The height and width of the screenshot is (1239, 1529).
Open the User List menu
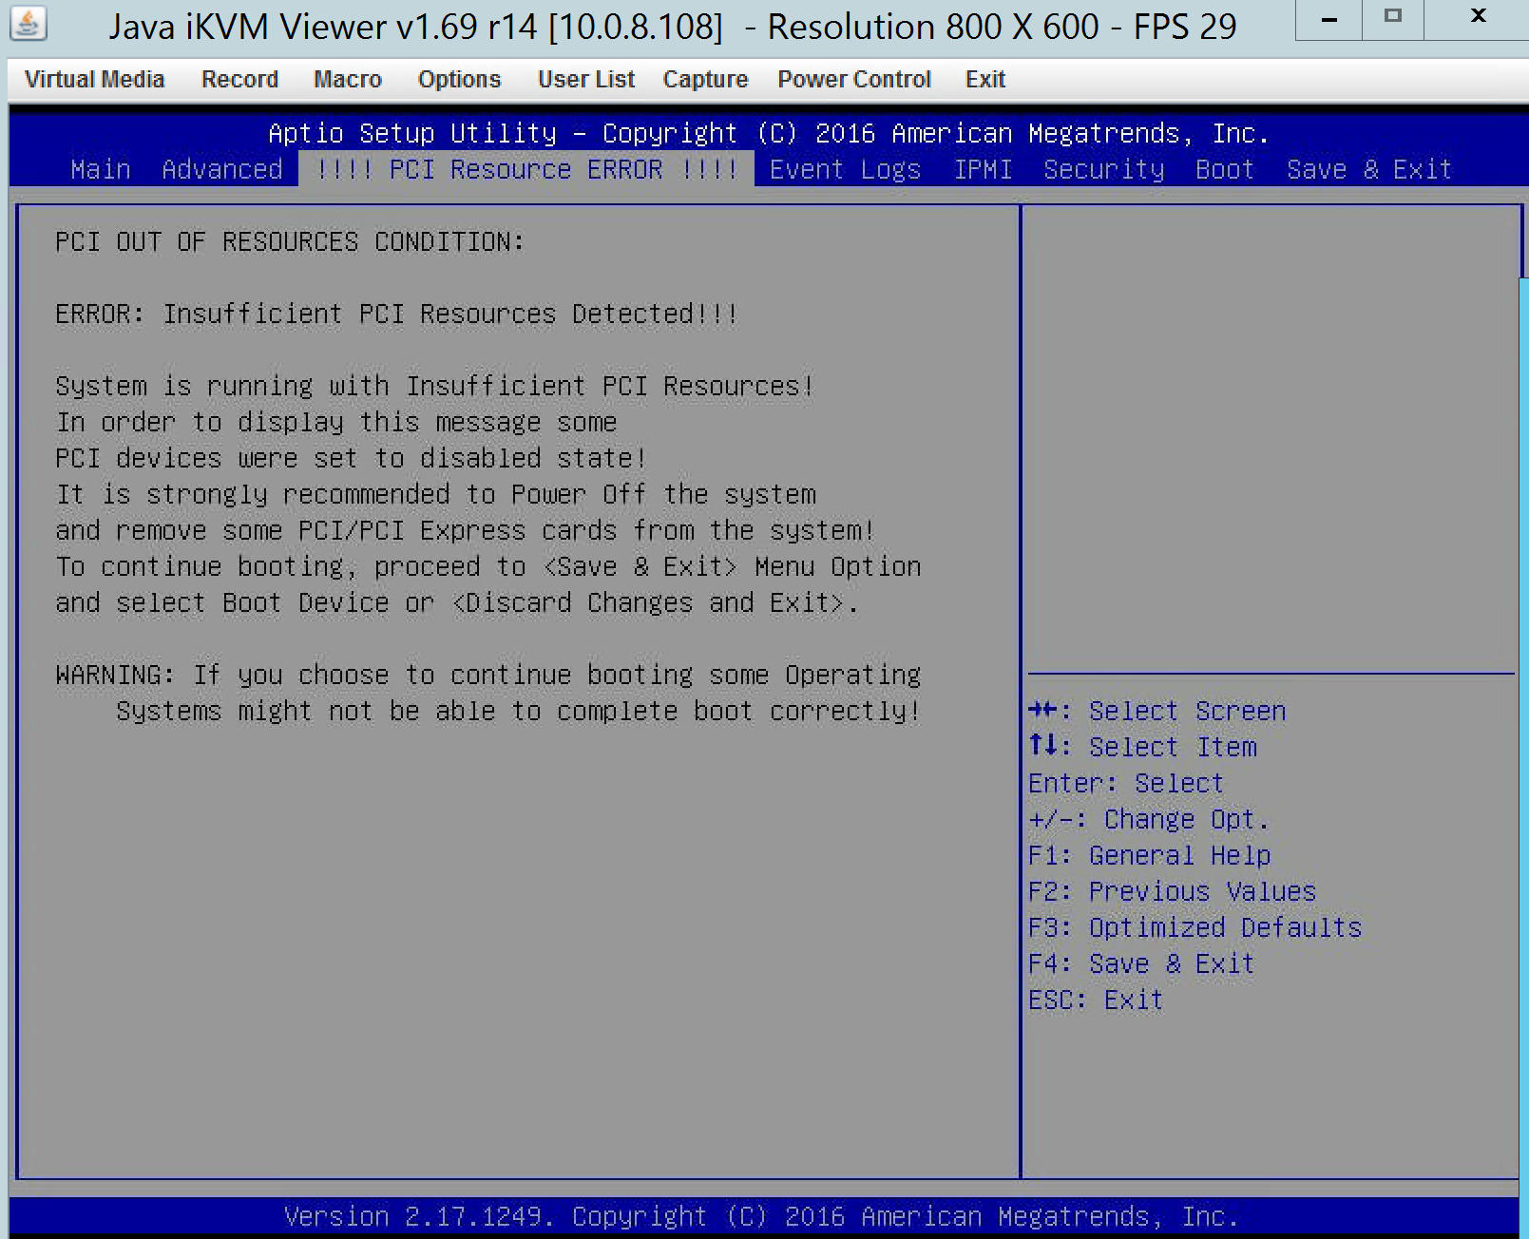pyautogui.click(x=586, y=79)
